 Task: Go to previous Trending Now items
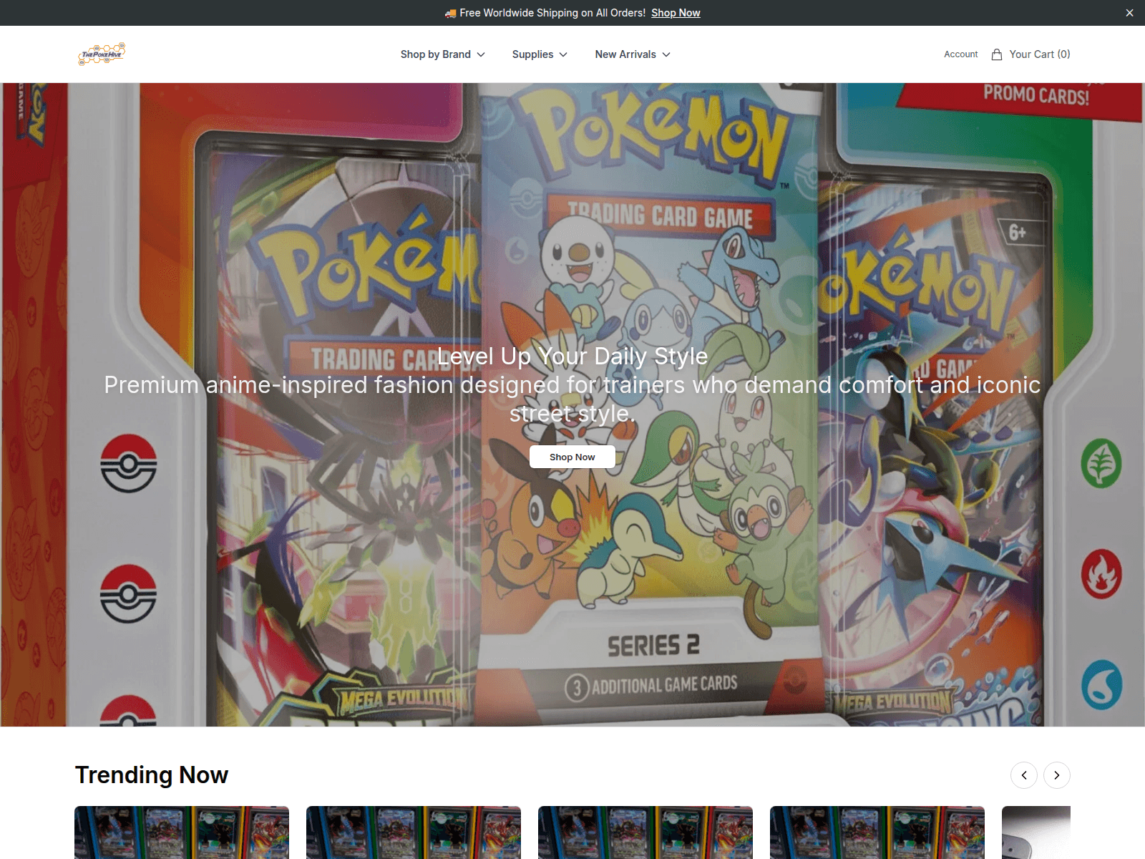[1024, 775]
